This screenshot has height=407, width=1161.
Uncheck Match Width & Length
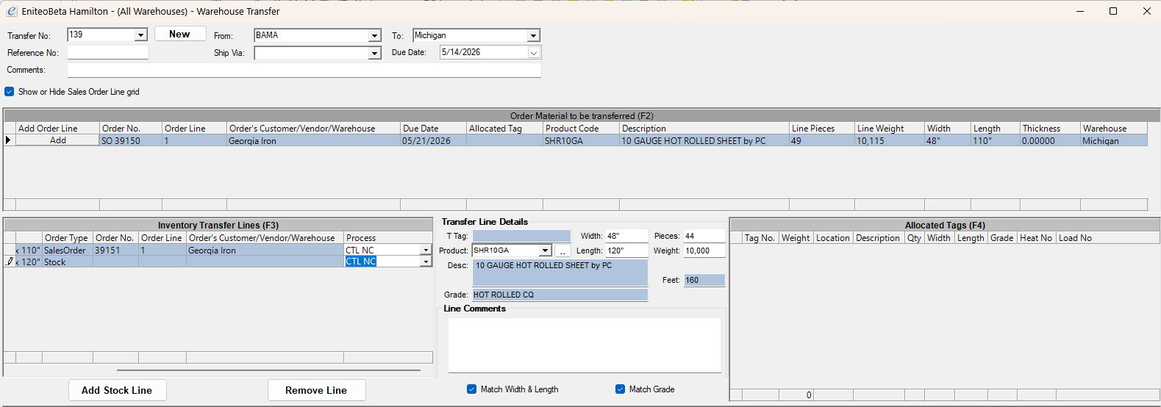click(x=471, y=389)
